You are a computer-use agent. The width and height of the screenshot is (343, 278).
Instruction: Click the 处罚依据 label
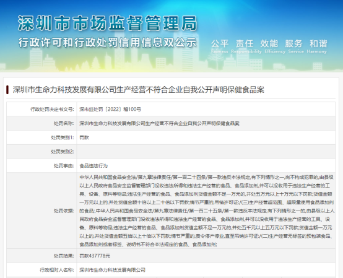tap(64, 211)
